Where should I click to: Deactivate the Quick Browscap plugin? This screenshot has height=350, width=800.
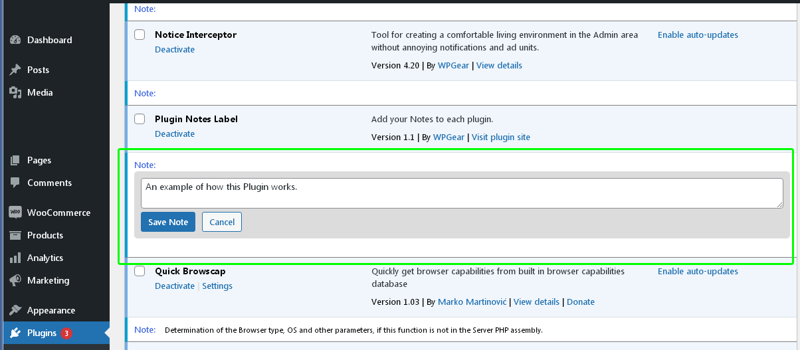[175, 286]
